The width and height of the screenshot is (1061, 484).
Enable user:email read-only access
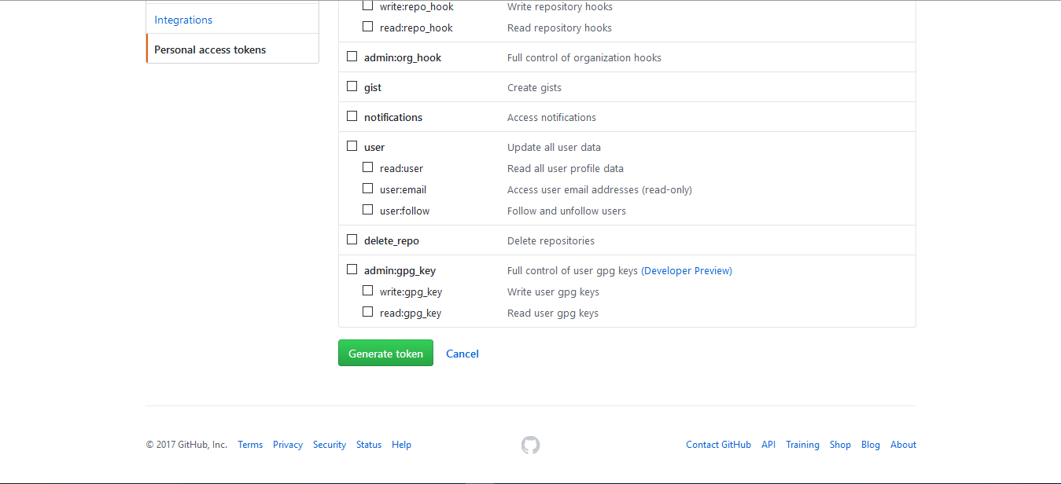coord(367,188)
